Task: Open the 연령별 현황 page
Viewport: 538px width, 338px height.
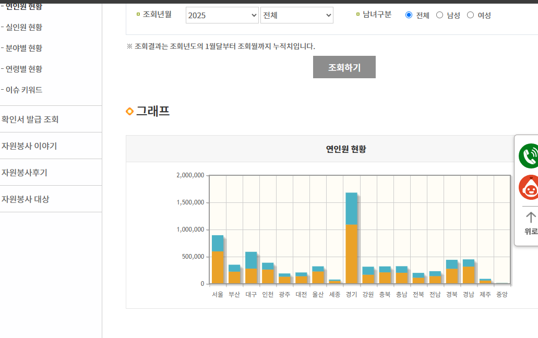Action: pos(25,69)
